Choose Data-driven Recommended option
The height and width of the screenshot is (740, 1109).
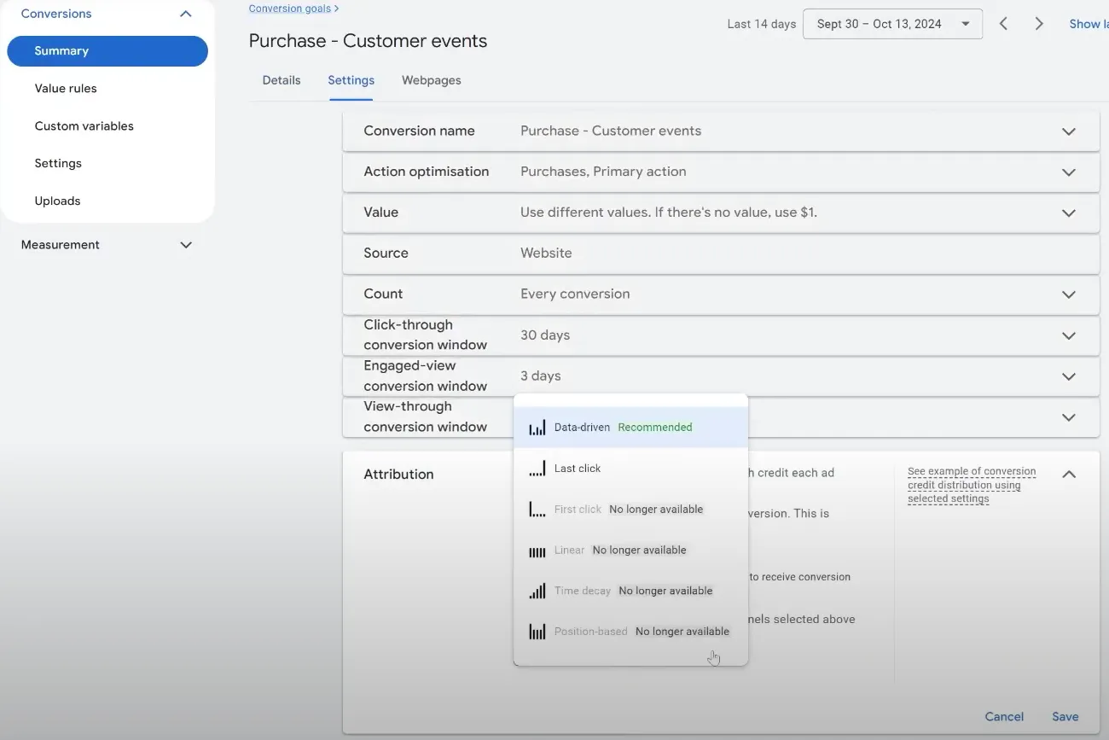(x=631, y=428)
